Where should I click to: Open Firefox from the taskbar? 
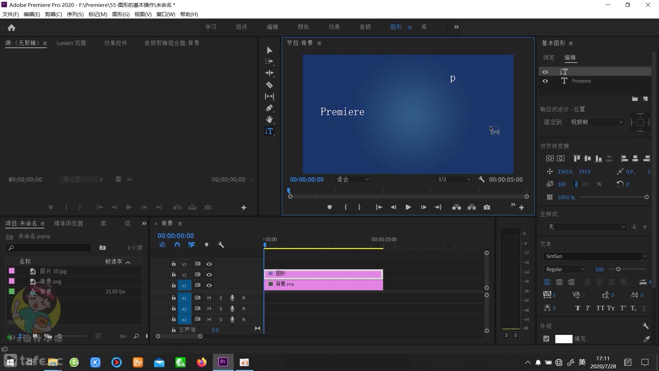click(202, 362)
